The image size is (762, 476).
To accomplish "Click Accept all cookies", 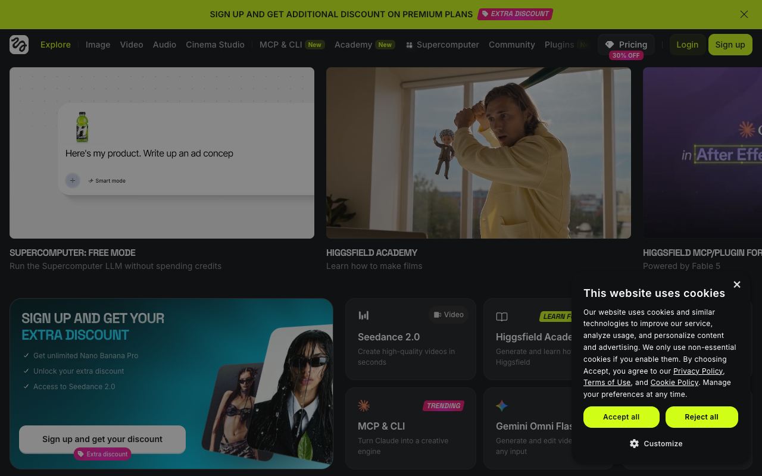I will click(622, 417).
